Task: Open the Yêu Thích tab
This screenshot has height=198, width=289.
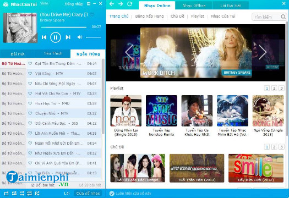Action: 53,53
